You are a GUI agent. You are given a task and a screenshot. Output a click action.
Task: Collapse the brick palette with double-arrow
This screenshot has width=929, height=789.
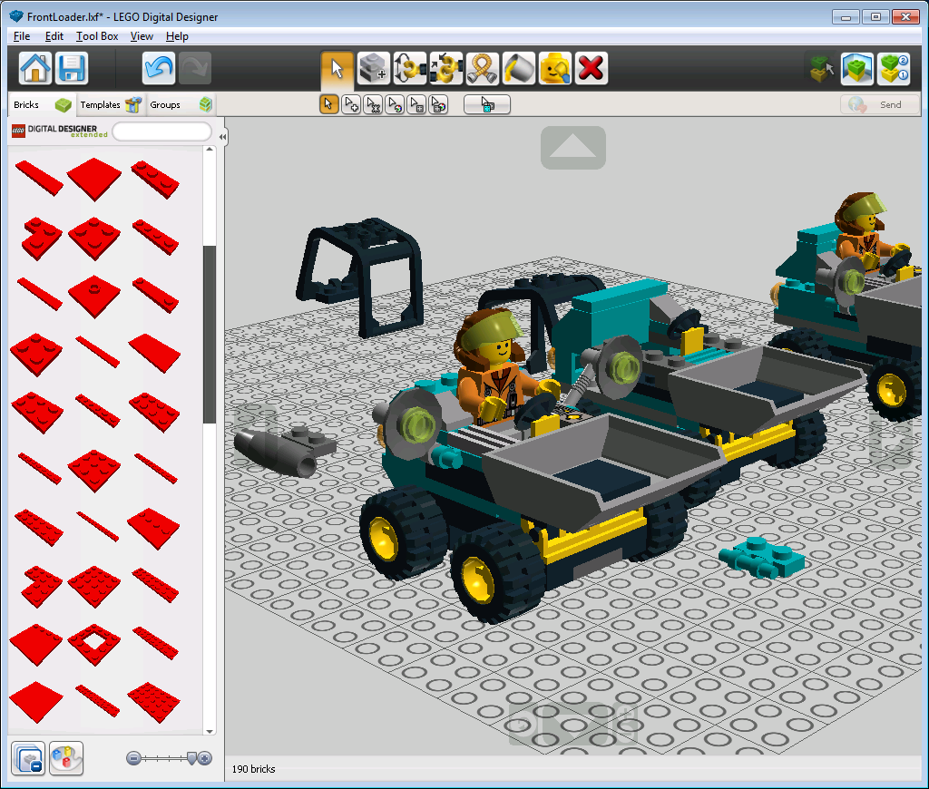click(222, 137)
